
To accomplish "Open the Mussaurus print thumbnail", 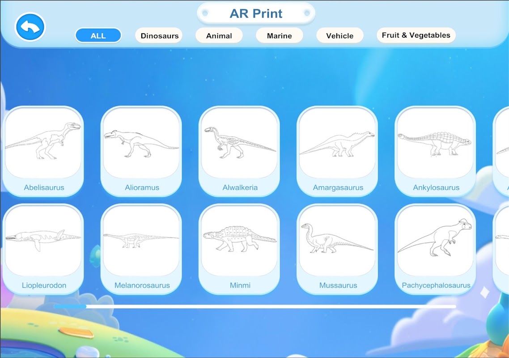I will 337,249.
